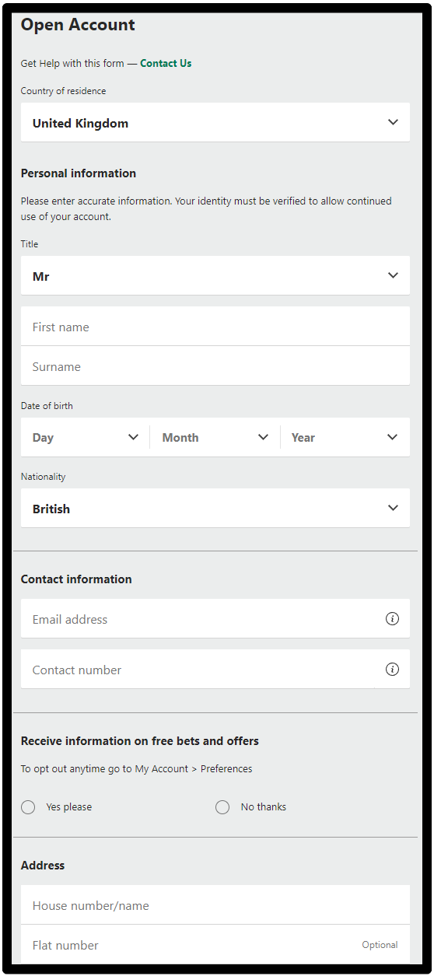Click the Contact number info icon
Screen dimensions: 434x976
392,670
